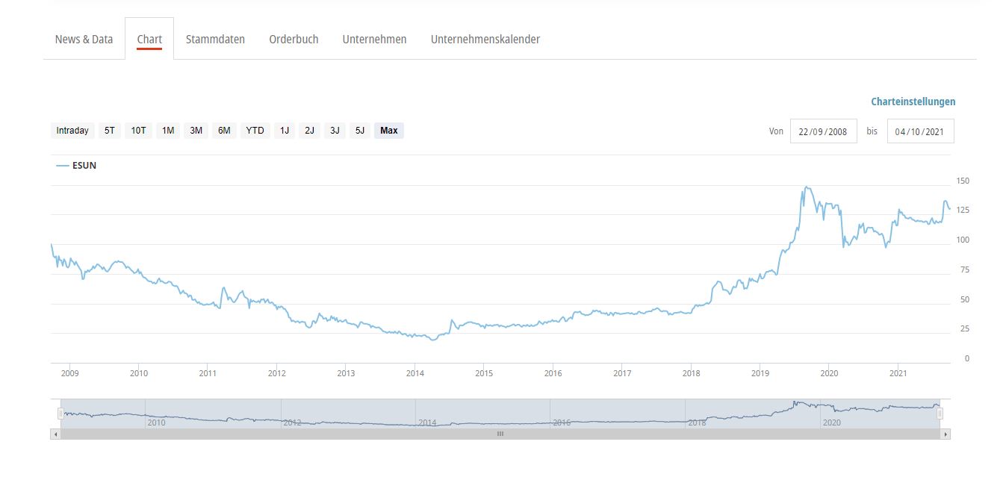Choose the 5J time range
The image size is (1003, 477).
click(360, 131)
